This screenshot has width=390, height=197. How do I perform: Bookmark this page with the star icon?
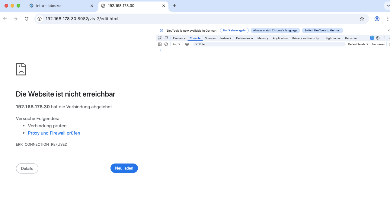tap(362, 19)
